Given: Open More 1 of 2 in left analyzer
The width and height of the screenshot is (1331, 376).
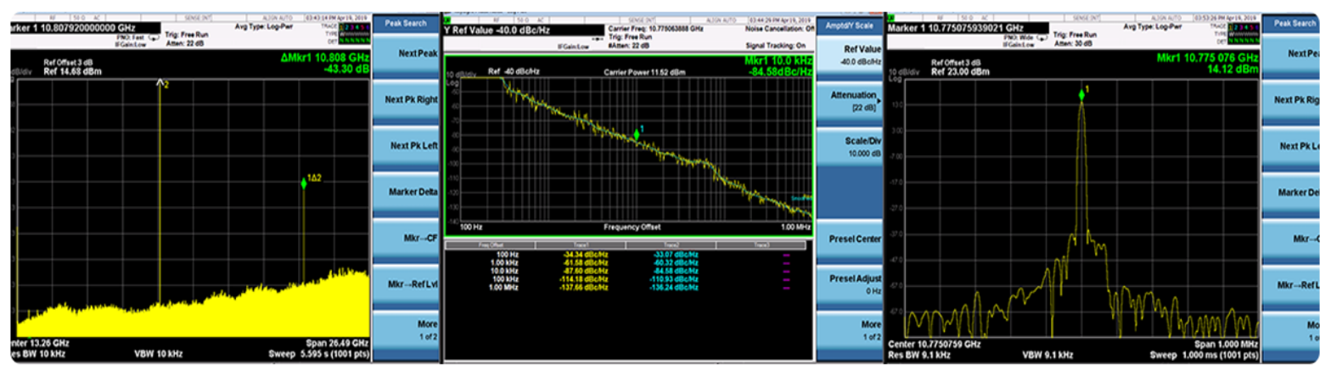Looking at the screenshot, I should point(406,329).
